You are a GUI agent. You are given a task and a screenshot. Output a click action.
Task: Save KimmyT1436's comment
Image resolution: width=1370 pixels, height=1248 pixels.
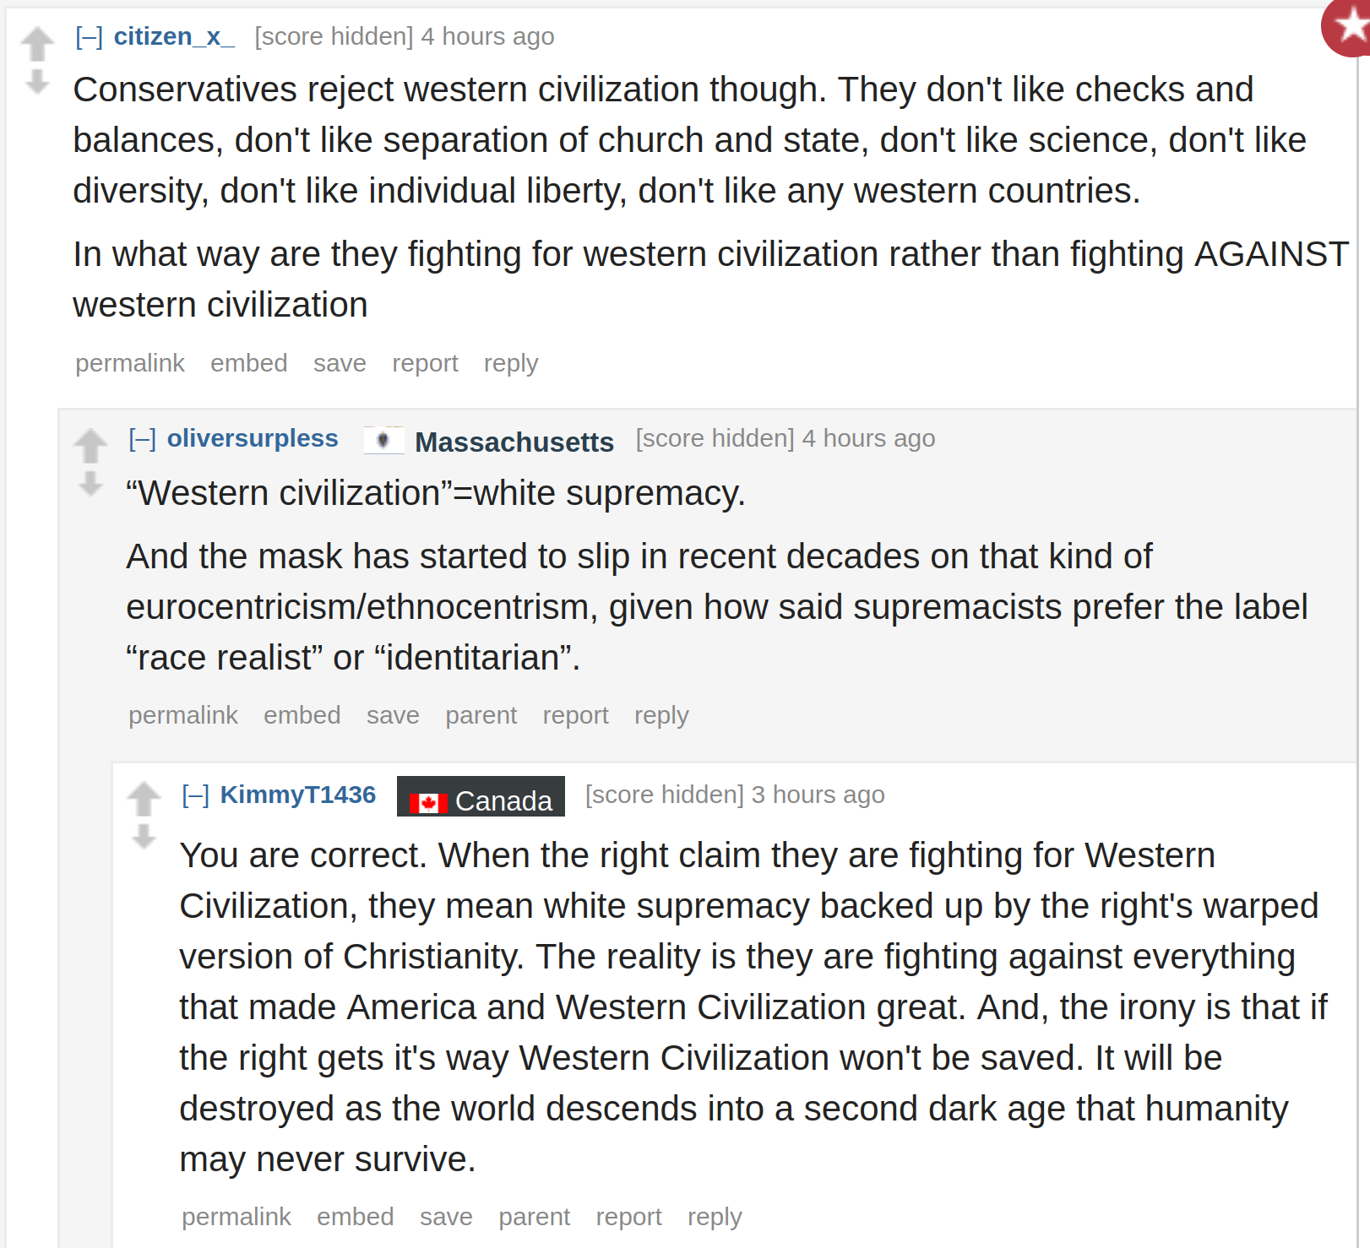point(446,1217)
